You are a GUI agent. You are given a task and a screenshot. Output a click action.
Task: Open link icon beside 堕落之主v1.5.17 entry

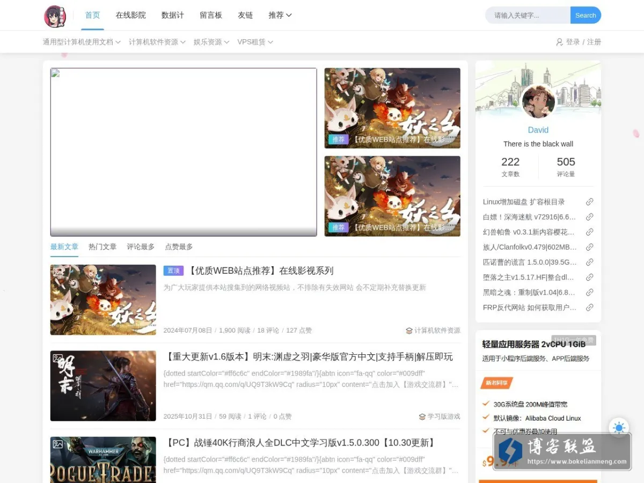pos(589,277)
